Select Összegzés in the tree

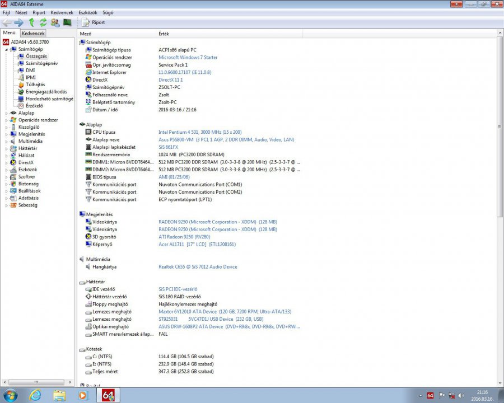36,56
